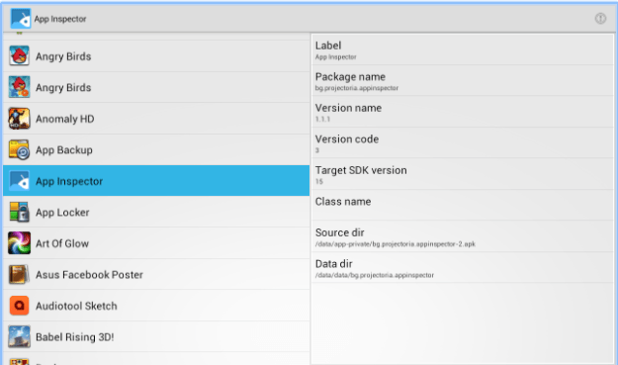Select the Angry Birds Seasons icon
The image size is (618, 365).
pyautogui.click(x=19, y=87)
